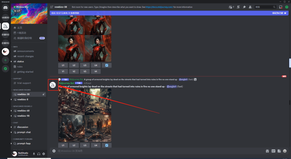Open Explore Discoverable Servers compass icon
This screenshot has width=291, height=159.
5,69
